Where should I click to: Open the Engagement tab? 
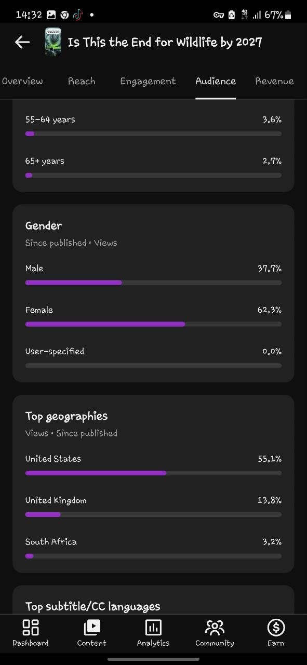tap(148, 81)
